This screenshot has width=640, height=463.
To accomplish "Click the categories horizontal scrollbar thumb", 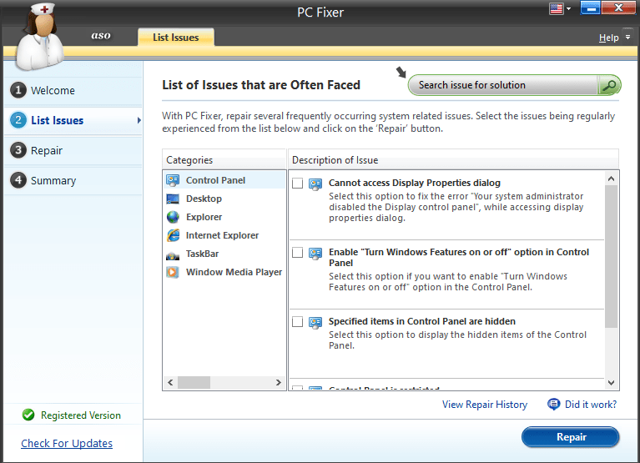I will [x=194, y=383].
